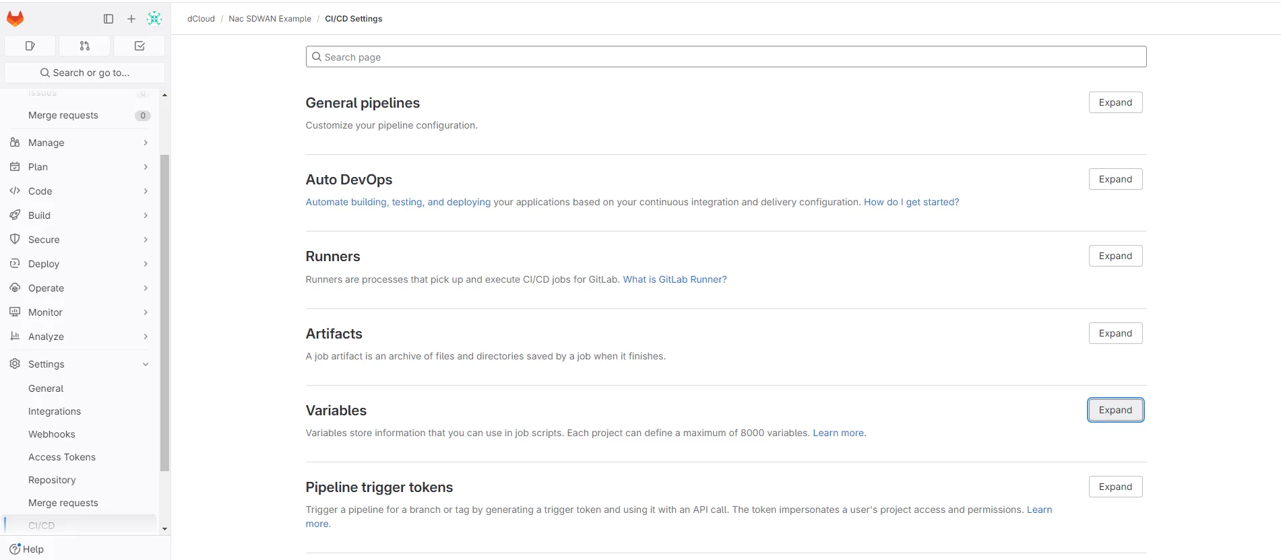Open Access Tokens settings page
The width and height of the screenshot is (1281, 560).
62,457
